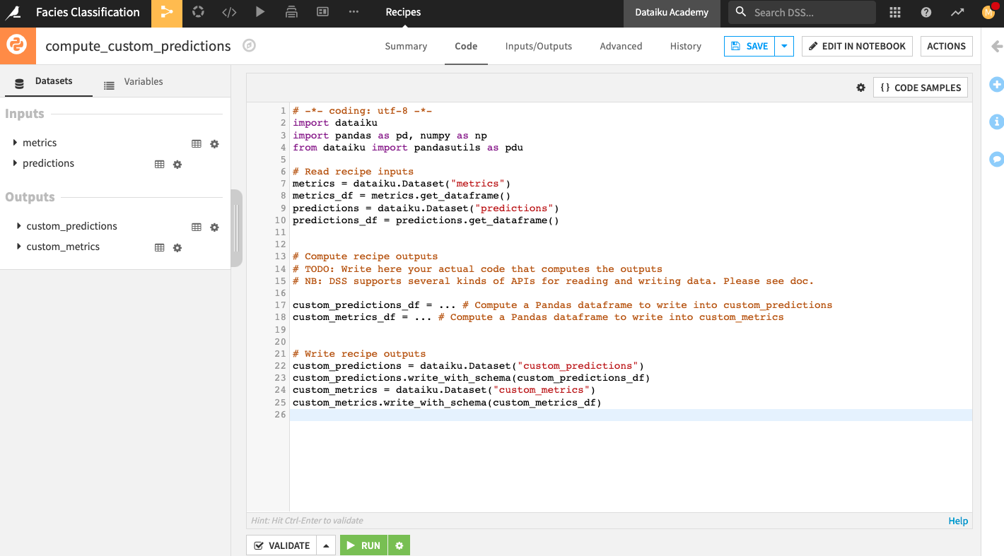Open the Flow from the top navbar

pos(167,12)
